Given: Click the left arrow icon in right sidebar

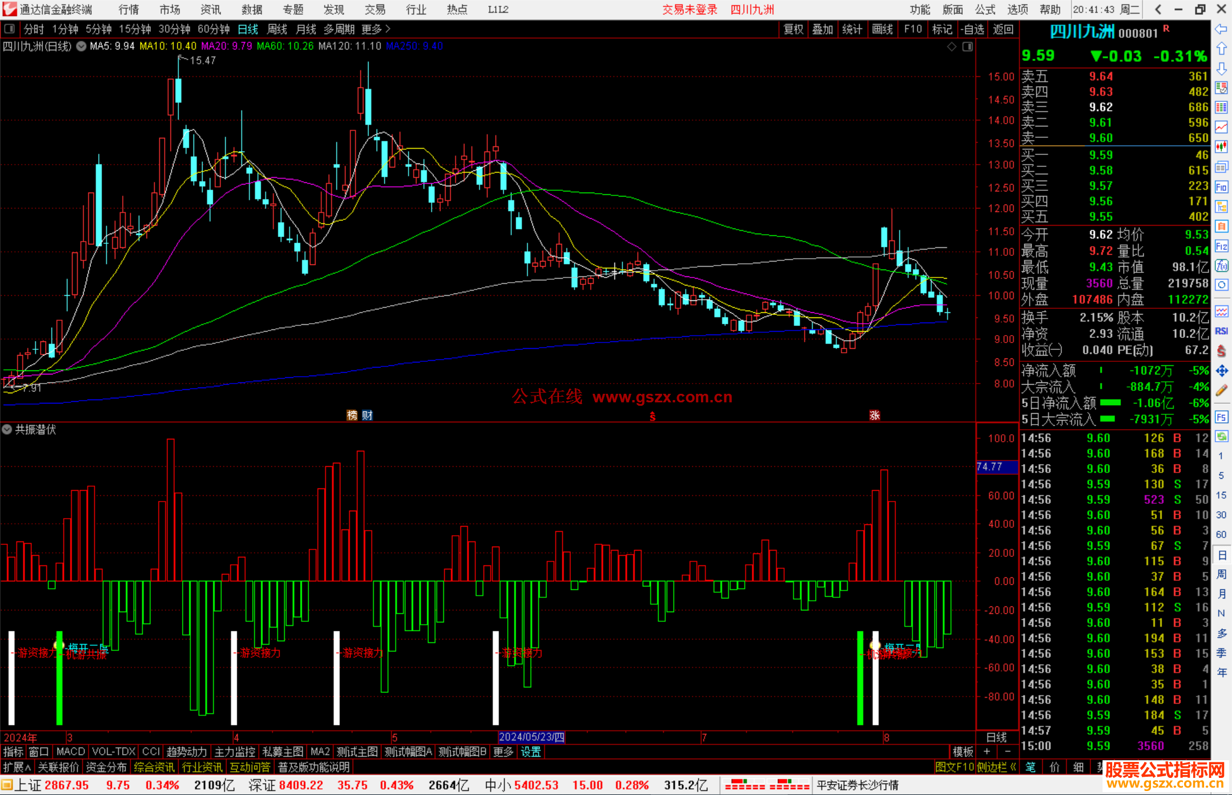Looking at the screenshot, I should tap(1221, 29).
